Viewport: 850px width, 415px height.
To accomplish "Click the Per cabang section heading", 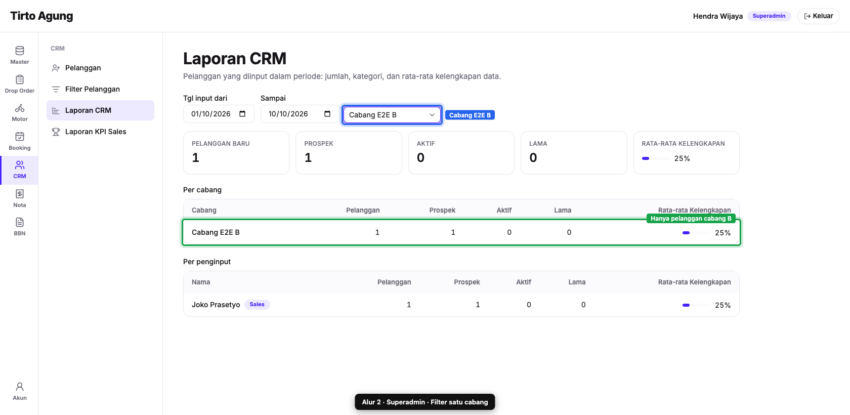I will coord(202,190).
